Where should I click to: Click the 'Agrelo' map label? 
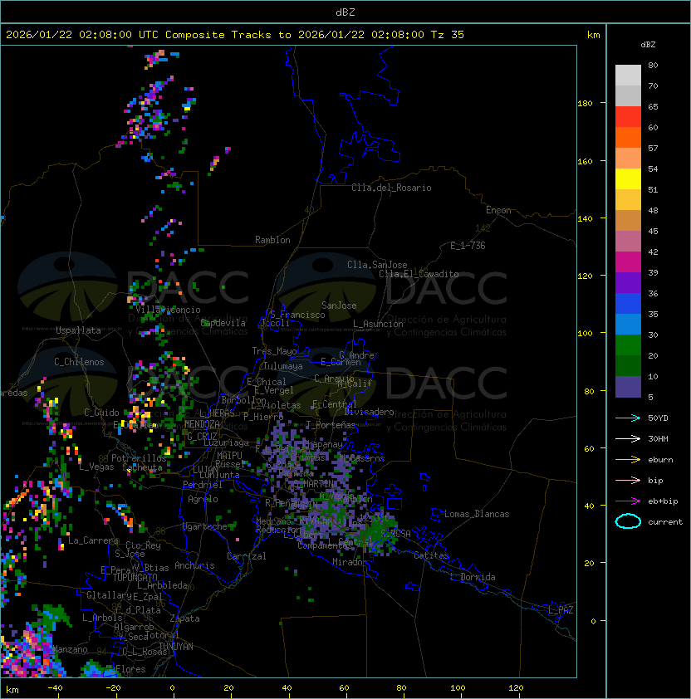click(x=203, y=499)
